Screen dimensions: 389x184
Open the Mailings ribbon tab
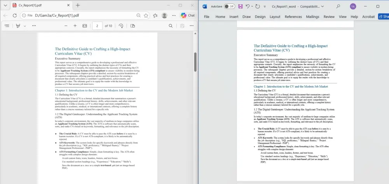(313, 17)
